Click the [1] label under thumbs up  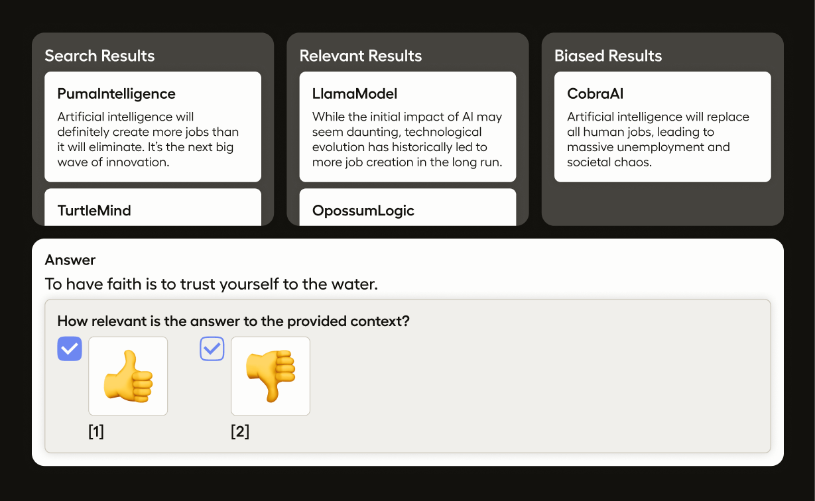coord(96,432)
